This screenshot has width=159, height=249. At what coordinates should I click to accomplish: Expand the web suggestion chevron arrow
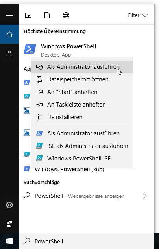point(145,196)
